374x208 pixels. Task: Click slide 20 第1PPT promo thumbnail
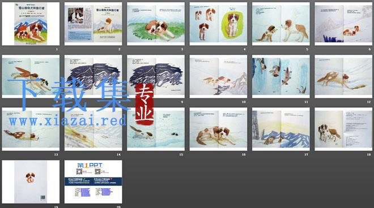point(93,182)
